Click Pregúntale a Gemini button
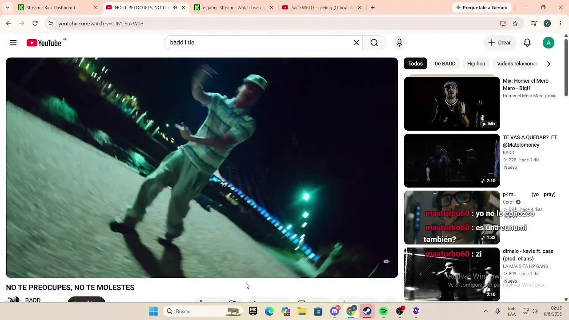Viewport: 569px width, 320px height. pos(481,8)
